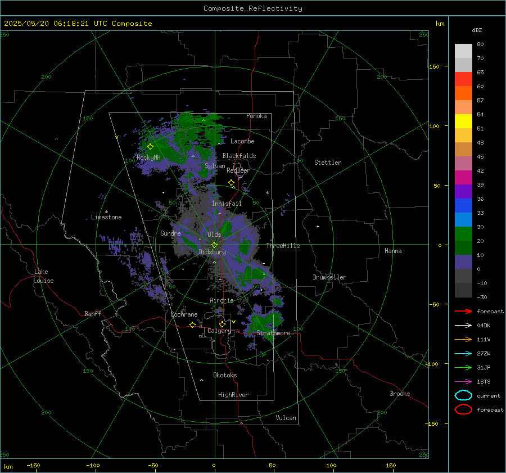This screenshot has height=473, width=506.
Task: Click the yellow diamond marker below RedDeer
Action: pyautogui.click(x=231, y=183)
